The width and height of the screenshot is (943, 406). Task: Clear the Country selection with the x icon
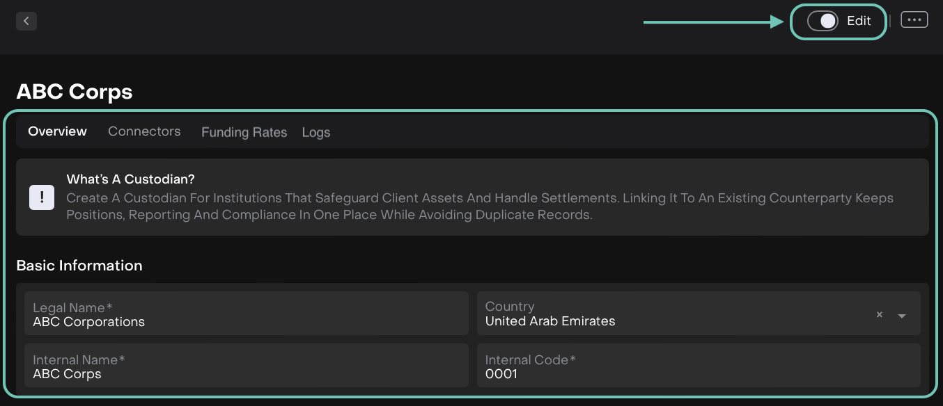click(x=879, y=315)
